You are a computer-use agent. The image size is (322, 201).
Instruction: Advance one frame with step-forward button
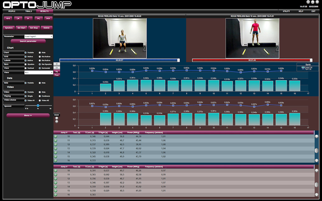38,19
